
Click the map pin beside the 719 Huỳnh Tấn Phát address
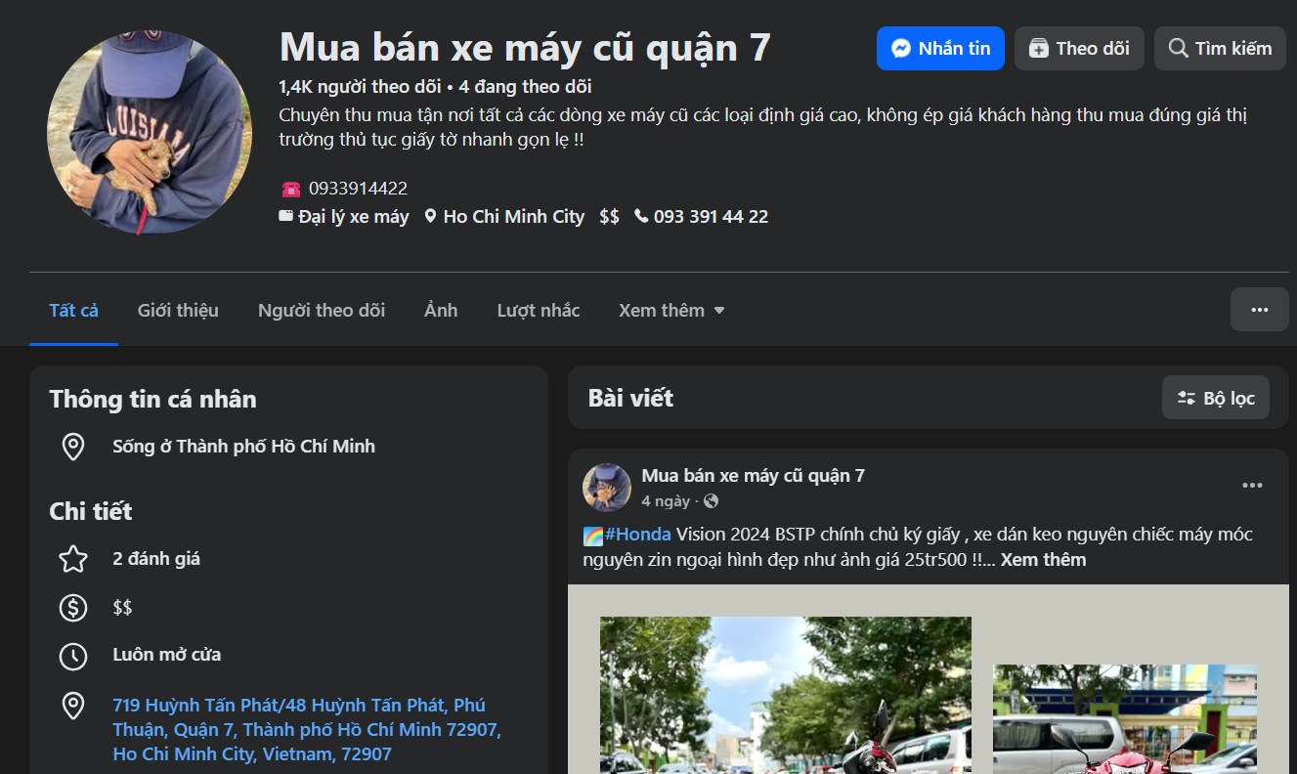coord(73,706)
